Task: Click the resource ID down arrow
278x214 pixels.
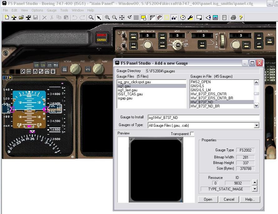Action: click(255, 189)
